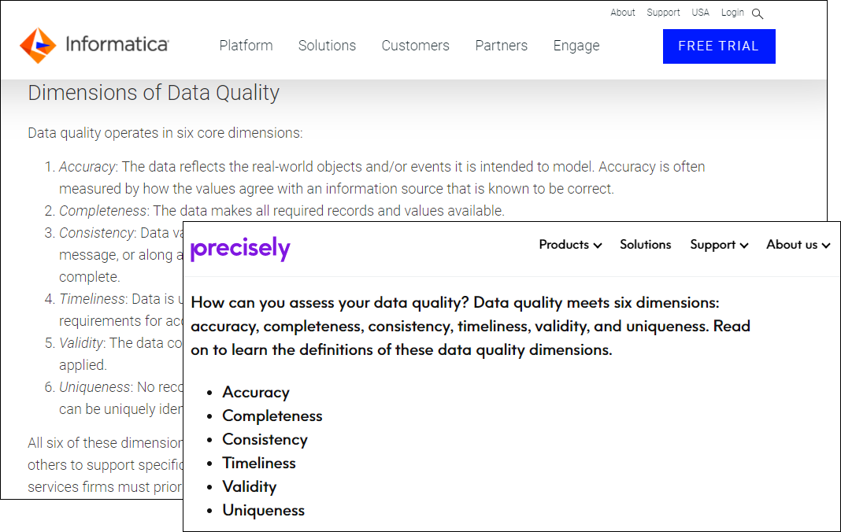Open the Engage menu item
Image resolution: width=841 pixels, height=532 pixels.
point(576,46)
